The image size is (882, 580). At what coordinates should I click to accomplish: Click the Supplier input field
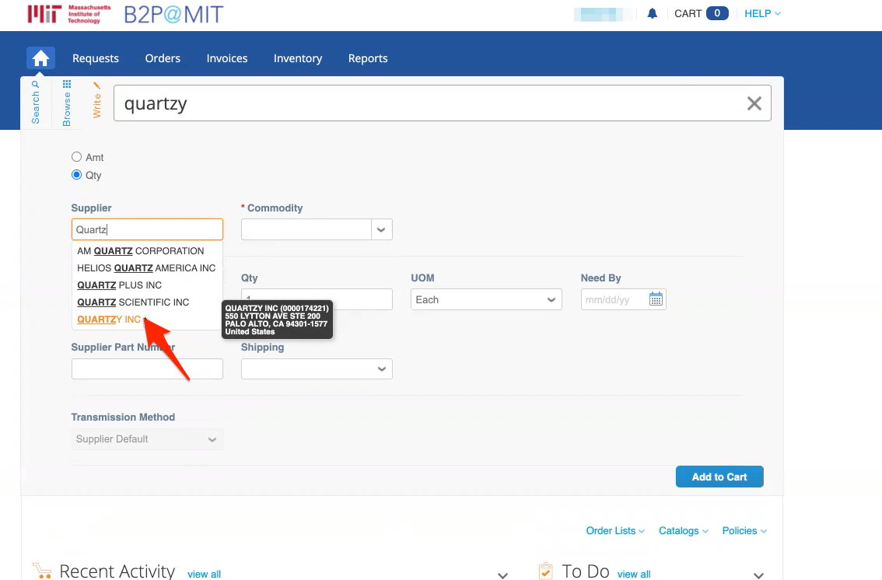(x=147, y=229)
